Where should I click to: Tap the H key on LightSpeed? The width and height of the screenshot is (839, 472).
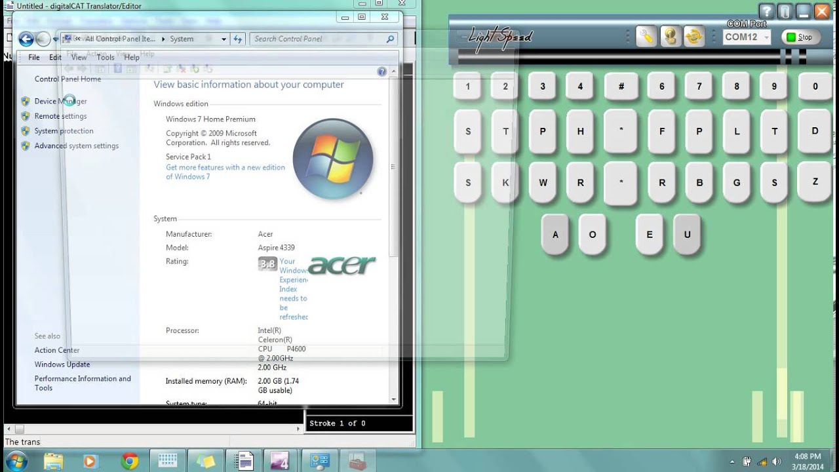579,131
